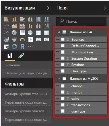
Task: Add a stacked area chart
Action: click(22, 26)
